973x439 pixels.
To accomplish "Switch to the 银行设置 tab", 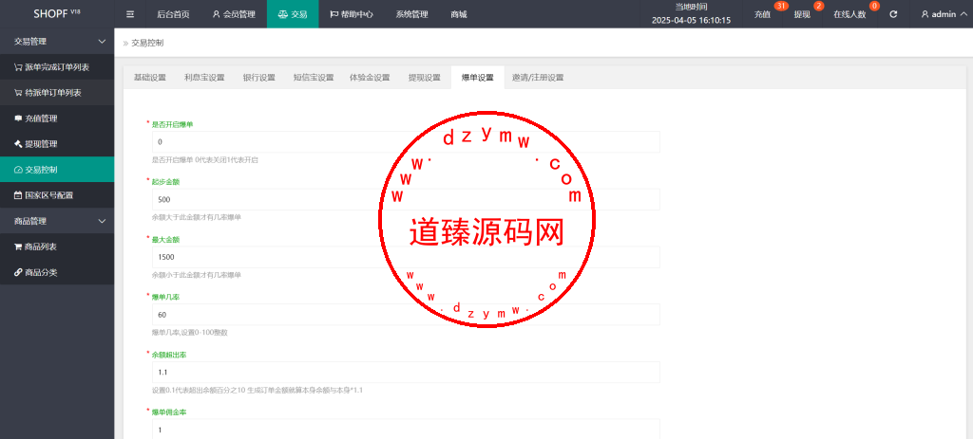I will 258,78.
